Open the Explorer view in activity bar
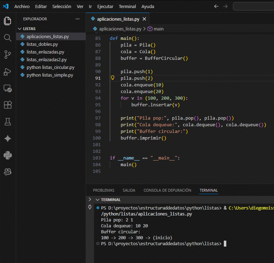Viewport: 274px width, 263px height. point(7,21)
